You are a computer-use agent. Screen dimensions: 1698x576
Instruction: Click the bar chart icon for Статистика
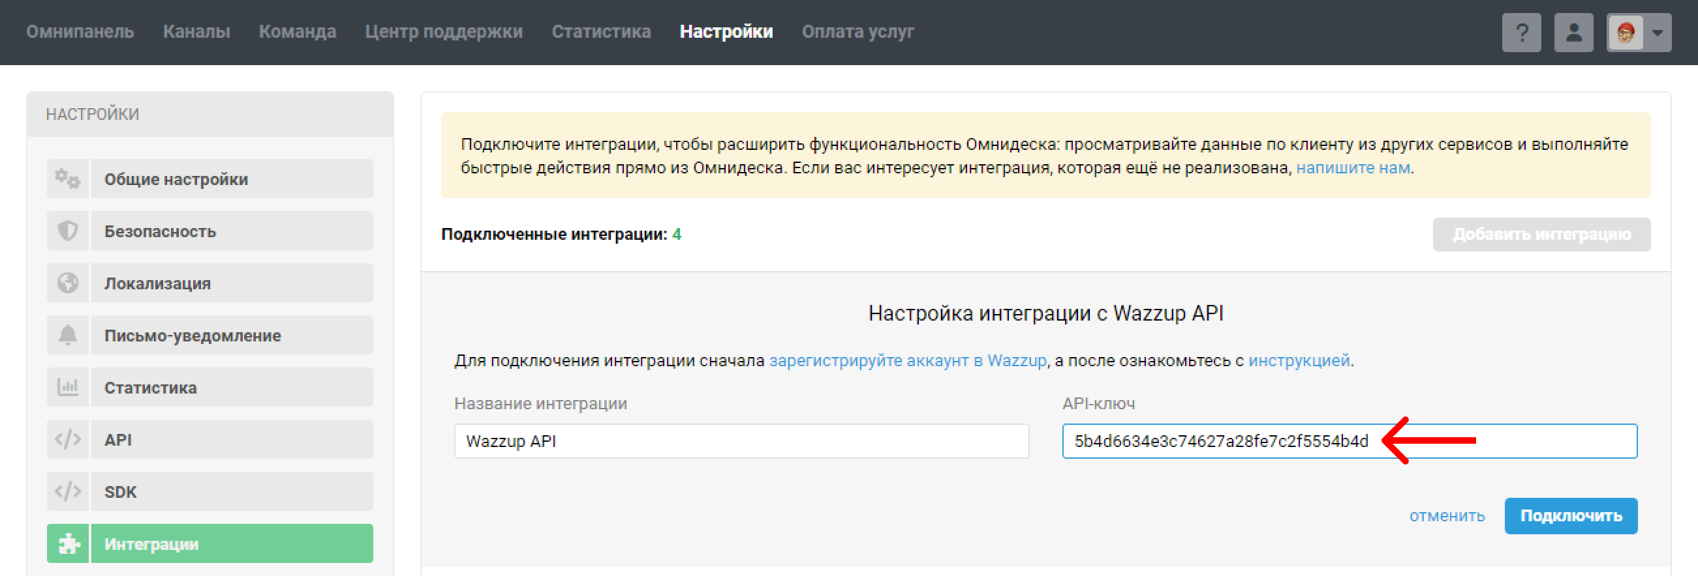tap(67, 387)
